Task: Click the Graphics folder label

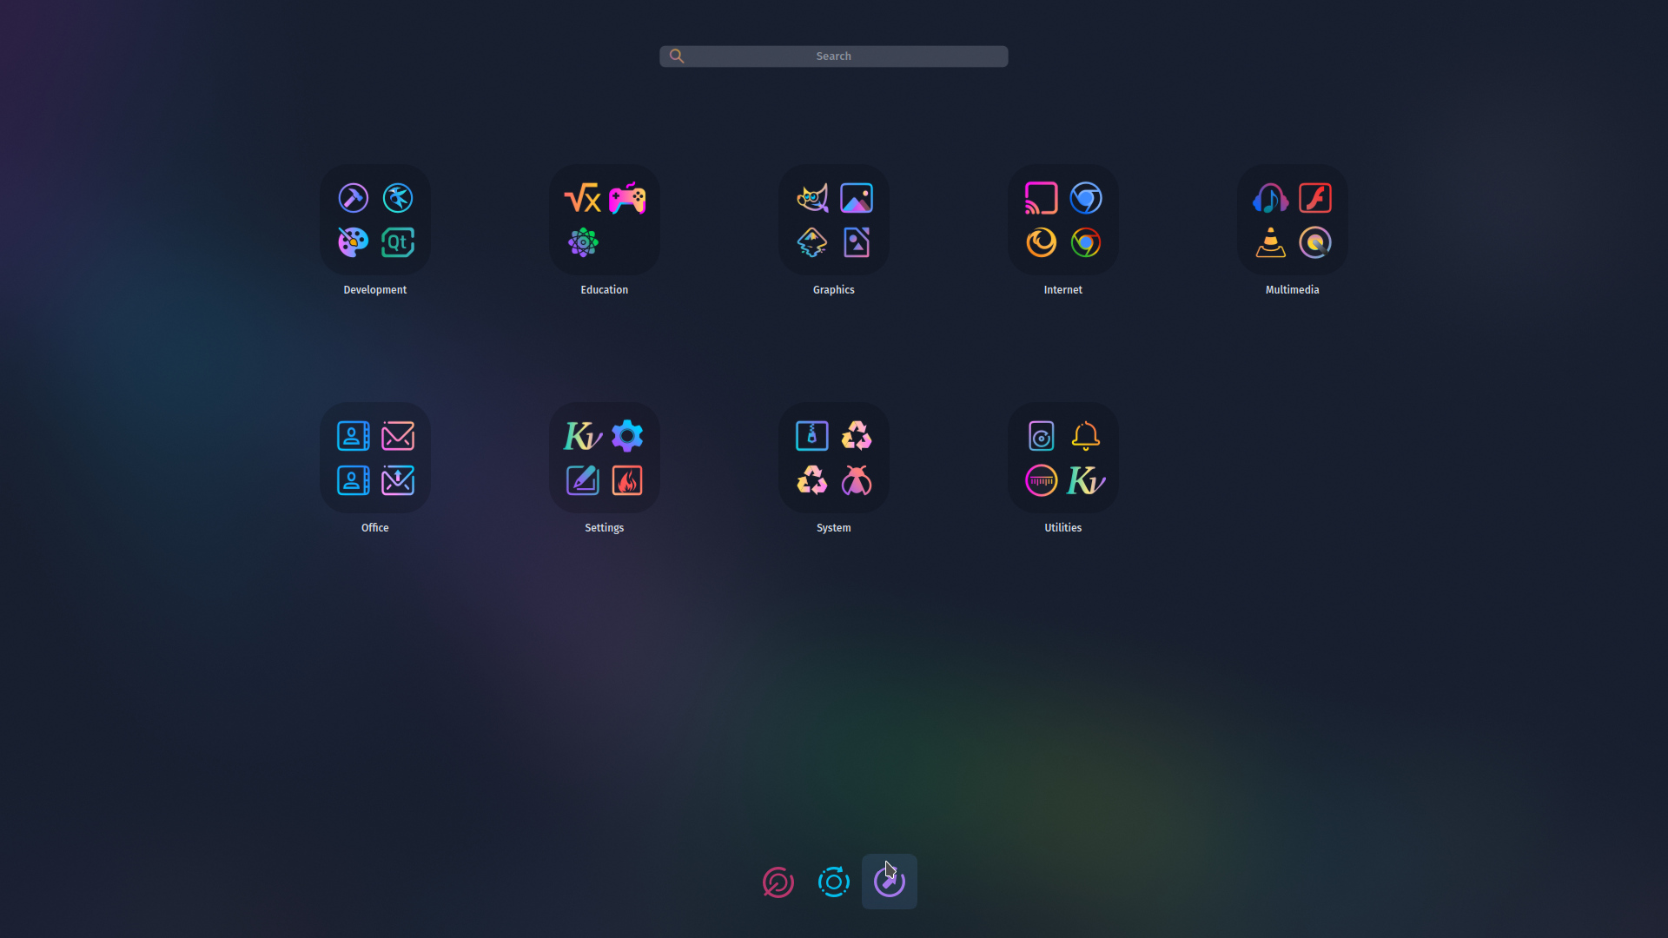Action: (833, 290)
